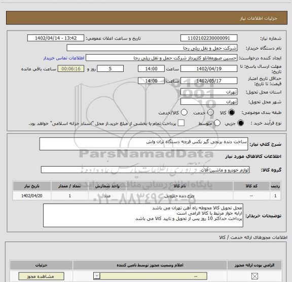Select the کالا radio button
The height and width of the screenshot is (282, 292).
coord(232,112)
